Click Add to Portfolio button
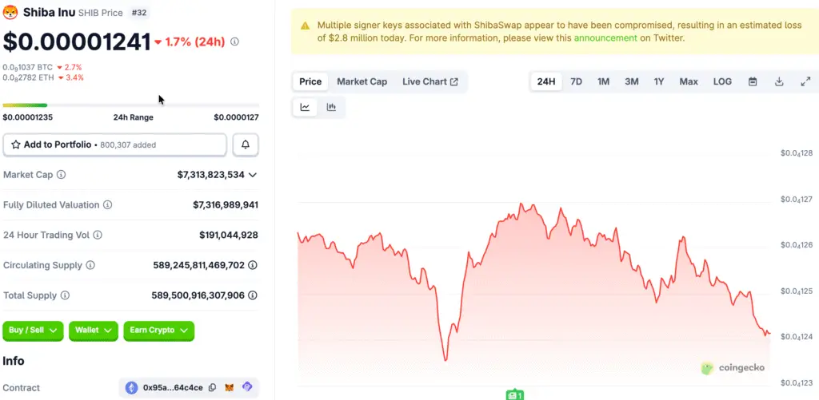The height and width of the screenshot is (400, 819). click(x=114, y=145)
